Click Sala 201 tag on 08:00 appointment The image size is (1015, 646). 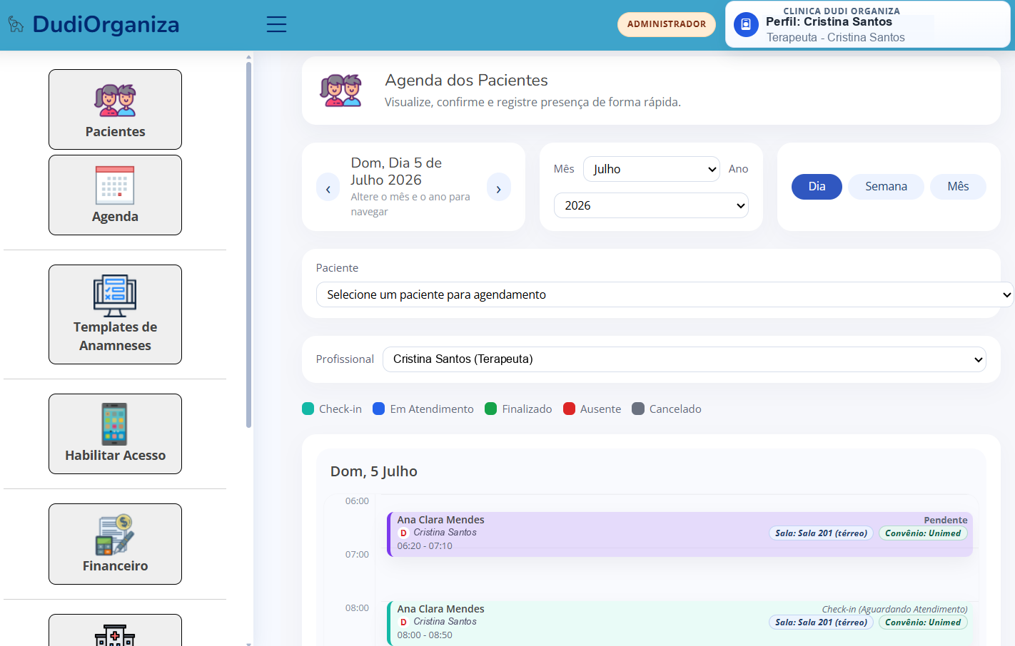tap(821, 622)
